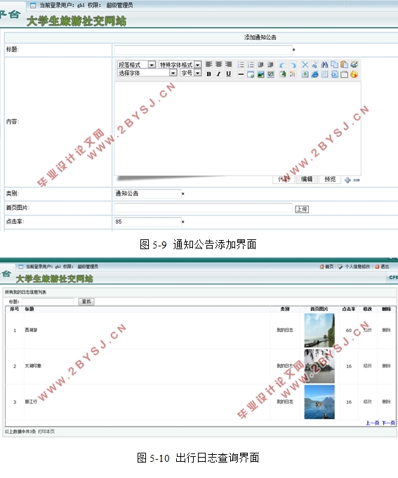Toggle underline formatting U

[228, 74]
